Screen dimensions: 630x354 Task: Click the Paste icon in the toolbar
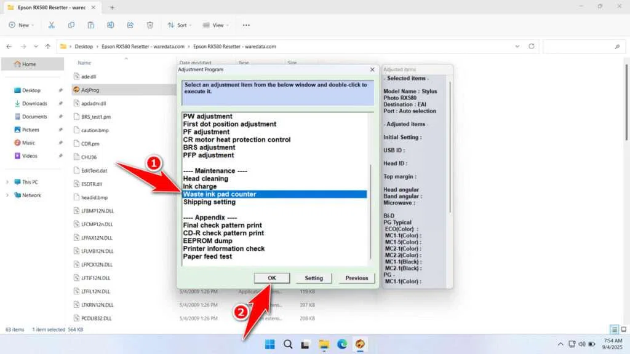91,25
